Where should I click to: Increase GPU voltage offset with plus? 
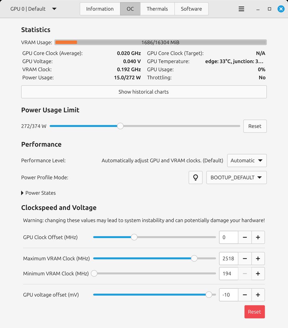pos(258,295)
